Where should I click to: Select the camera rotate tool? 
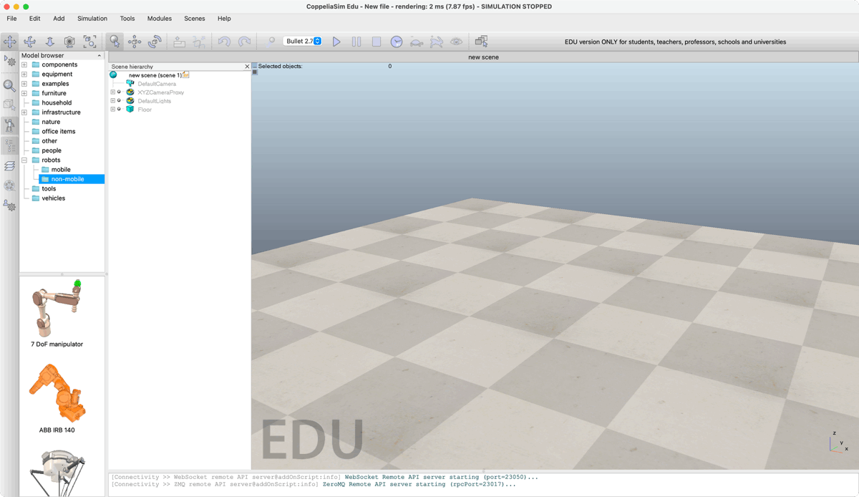[x=30, y=42]
